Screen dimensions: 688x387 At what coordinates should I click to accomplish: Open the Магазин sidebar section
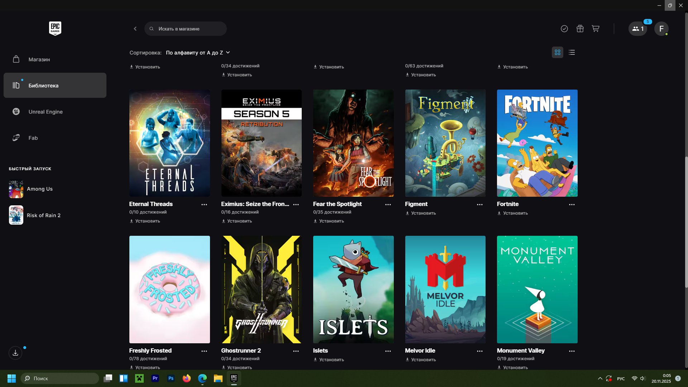[x=39, y=59]
